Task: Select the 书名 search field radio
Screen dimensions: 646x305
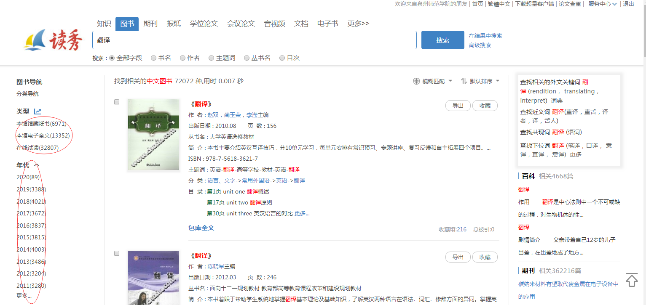Action: click(x=154, y=58)
